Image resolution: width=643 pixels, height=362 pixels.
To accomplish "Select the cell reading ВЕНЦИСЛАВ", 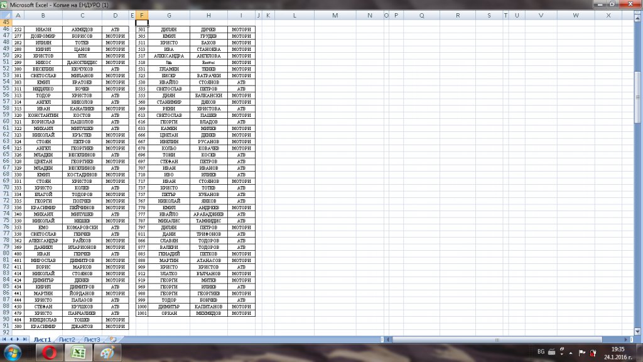I will pos(43,320).
